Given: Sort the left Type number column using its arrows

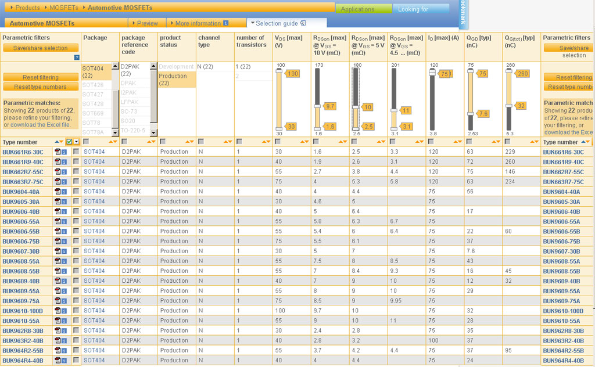Looking at the screenshot, I should pos(59,142).
